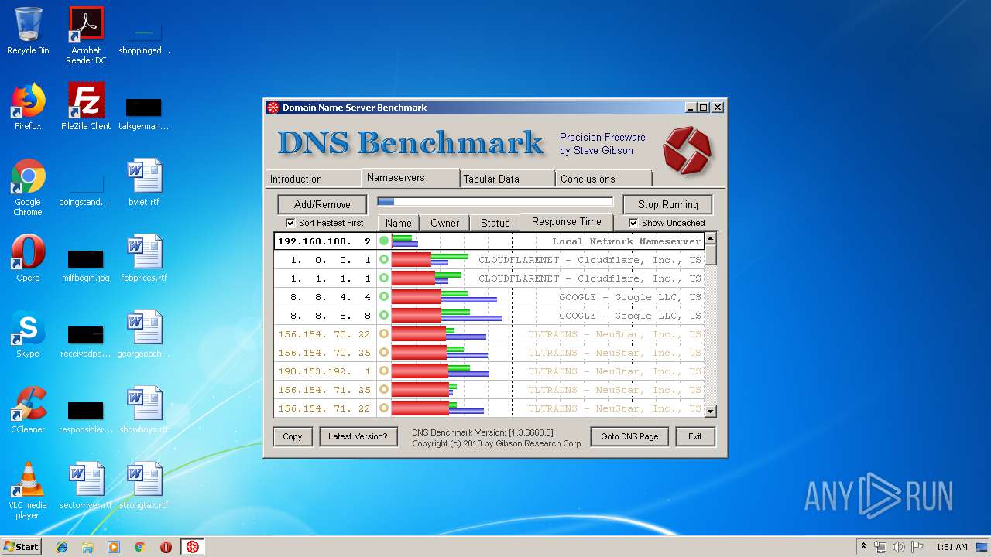Viewport: 991px width, 557px height.
Task: Select the 156.154.71.22 nameserver address
Action: [324, 408]
